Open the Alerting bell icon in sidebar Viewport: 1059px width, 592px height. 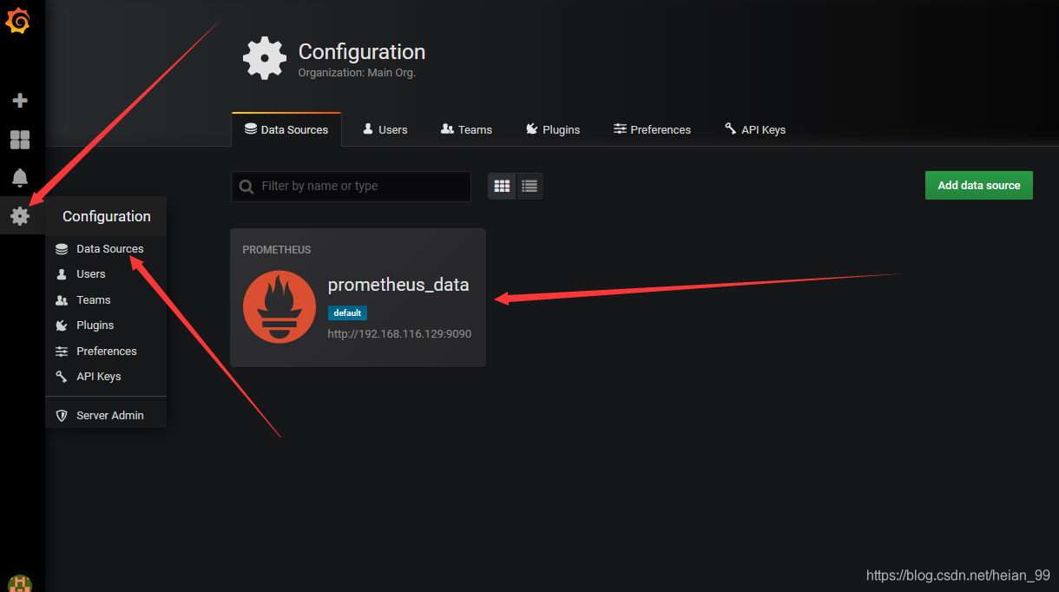[20, 178]
